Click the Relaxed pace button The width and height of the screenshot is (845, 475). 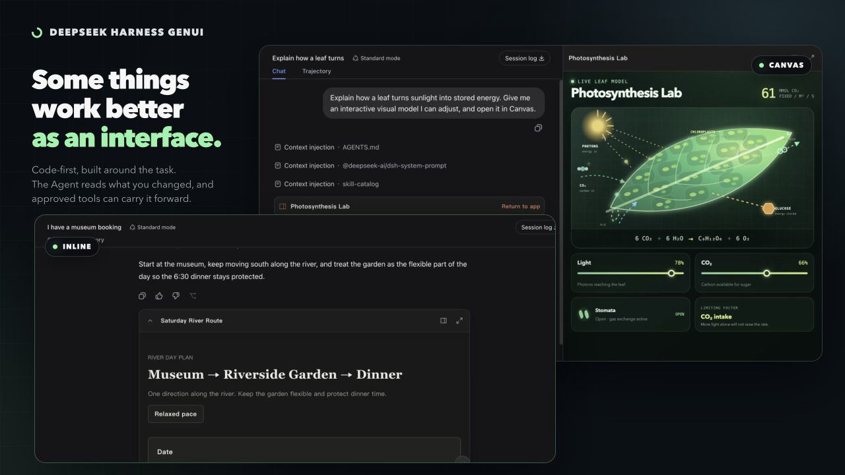(x=176, y=414)
